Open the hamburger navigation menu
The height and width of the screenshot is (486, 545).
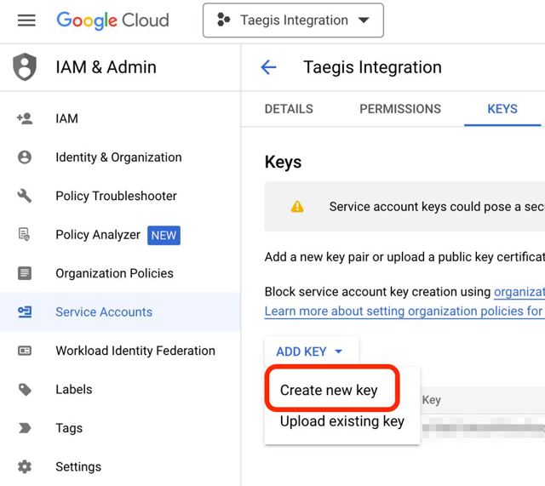pyautogui.click(x=26, y=20)
